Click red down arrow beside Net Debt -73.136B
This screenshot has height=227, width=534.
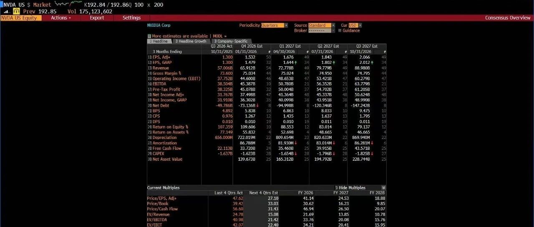click(x=257, y=106)
